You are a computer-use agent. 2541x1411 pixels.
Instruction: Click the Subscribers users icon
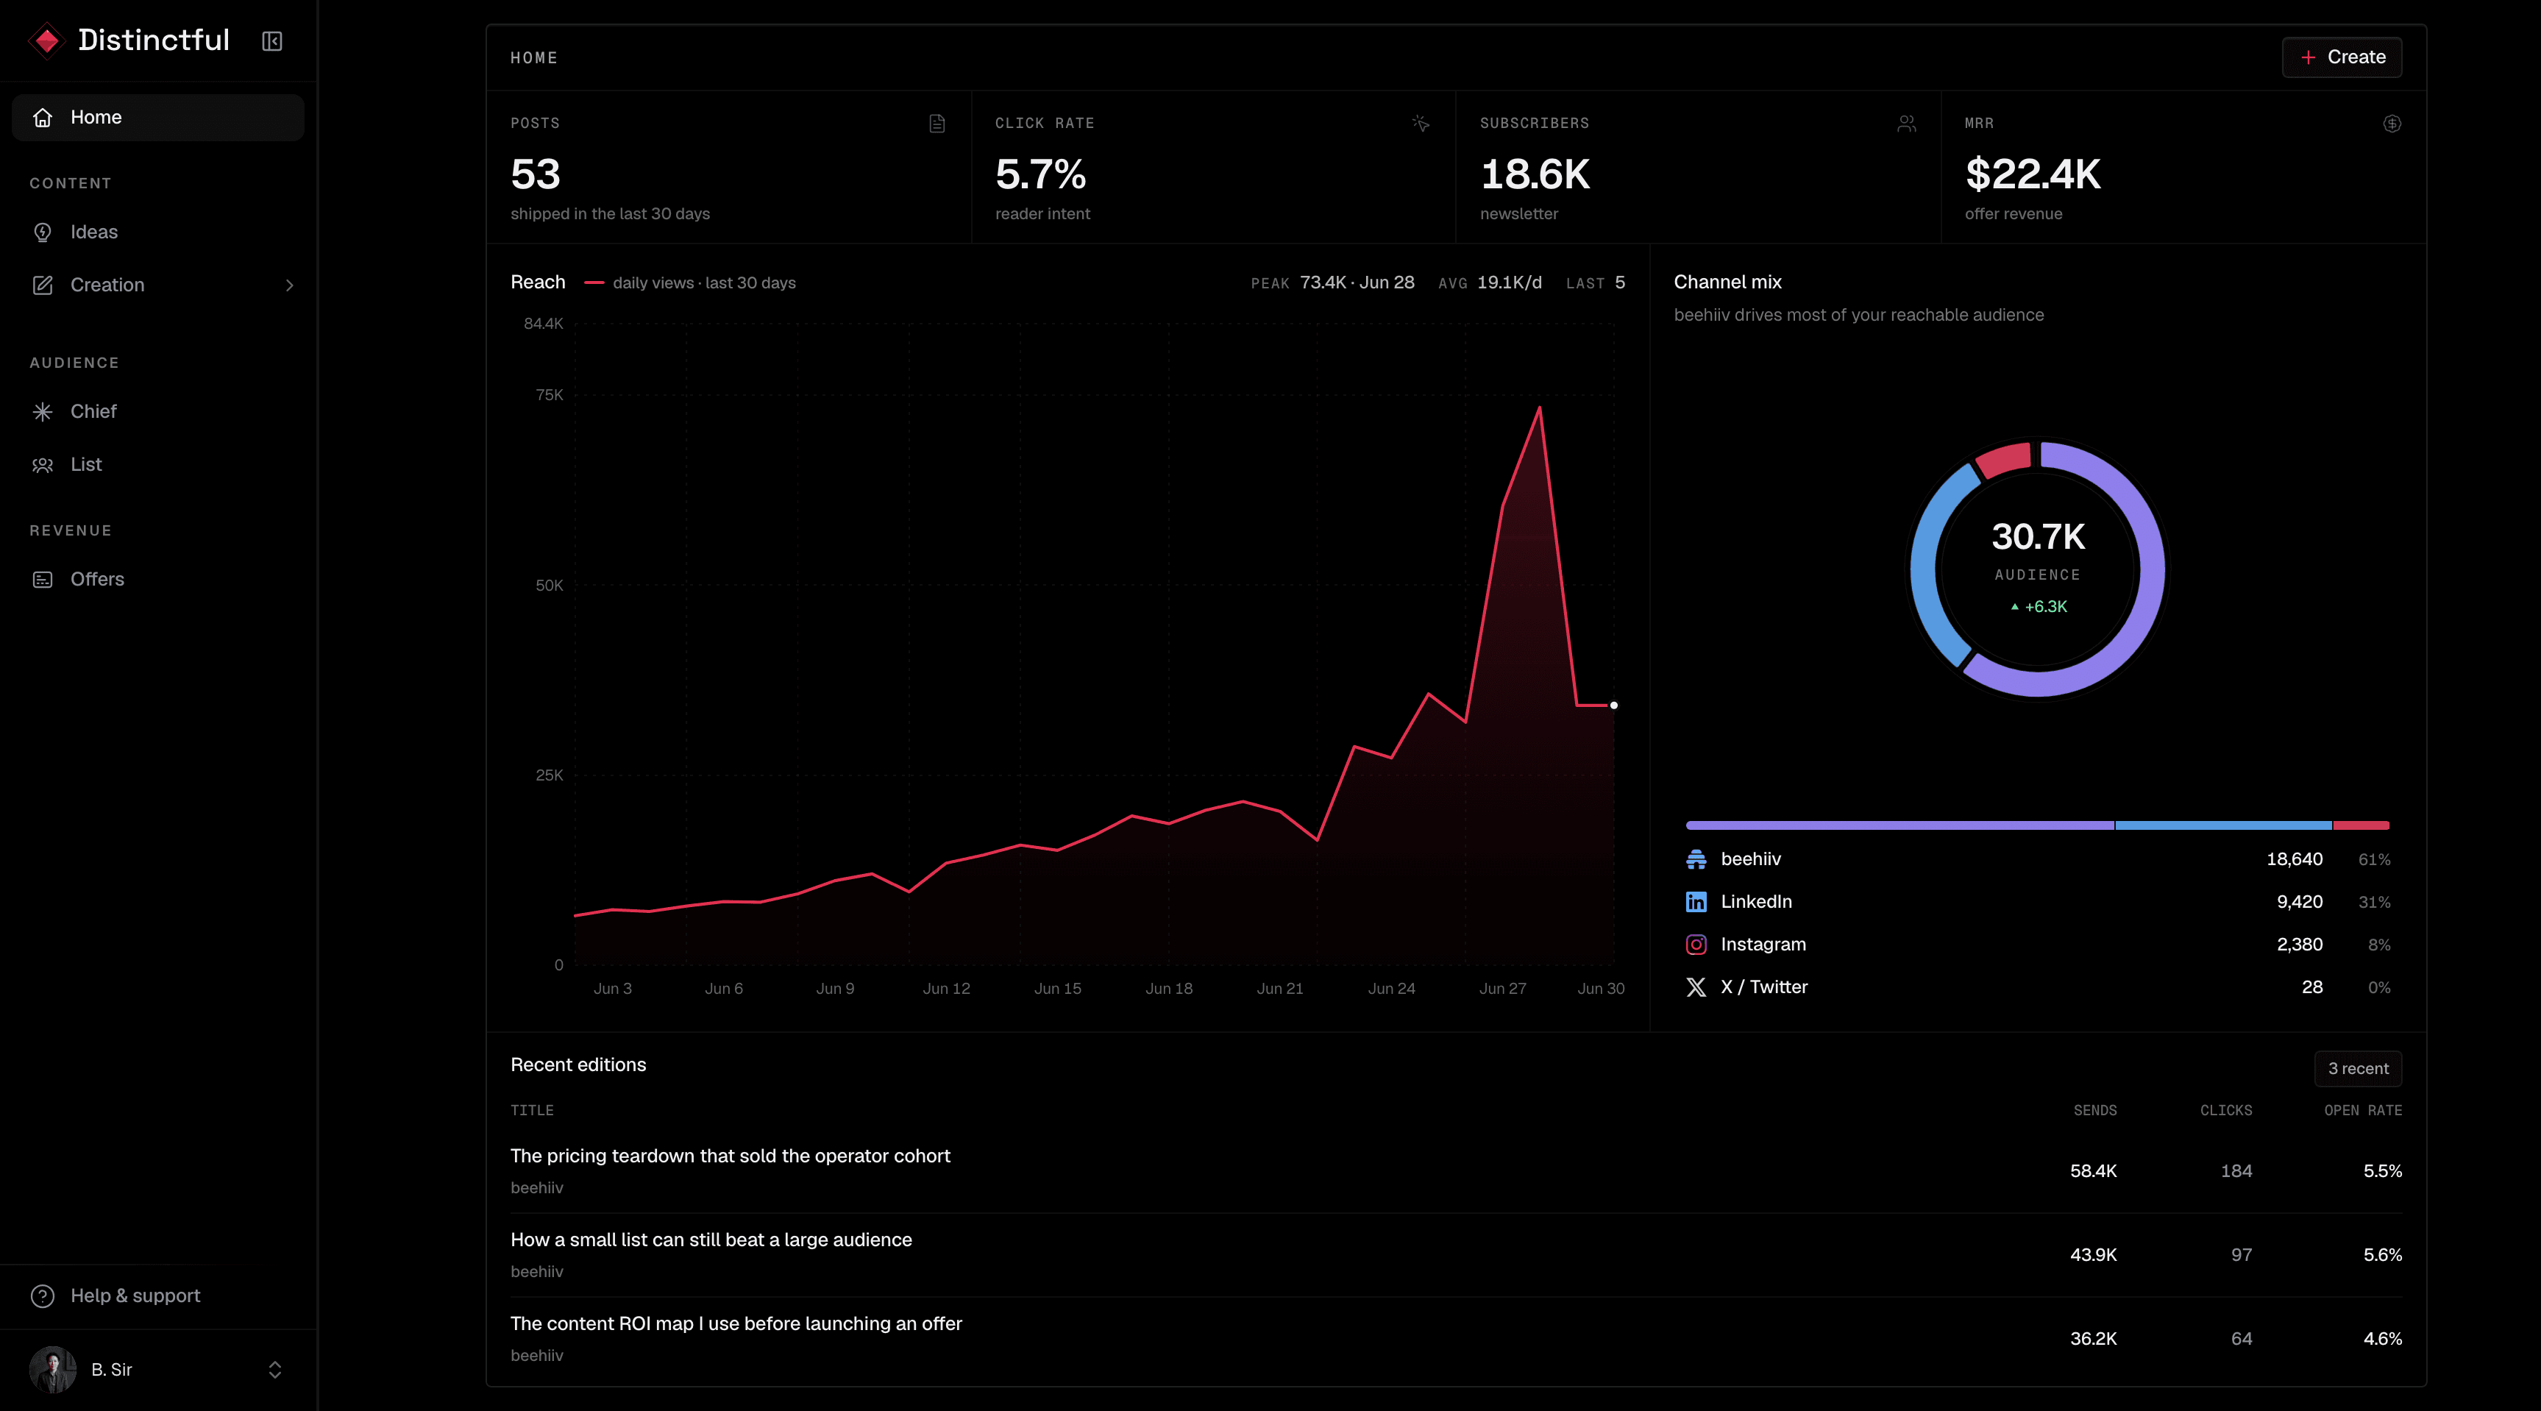point(1907,124)
